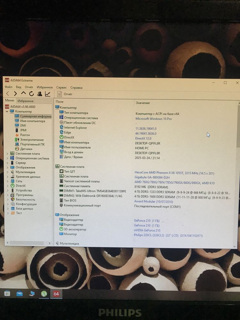The width and height of the screenshot is (240, 320).
Task: Expand the Мультимедиа tree node
Action: coord(7,172)
